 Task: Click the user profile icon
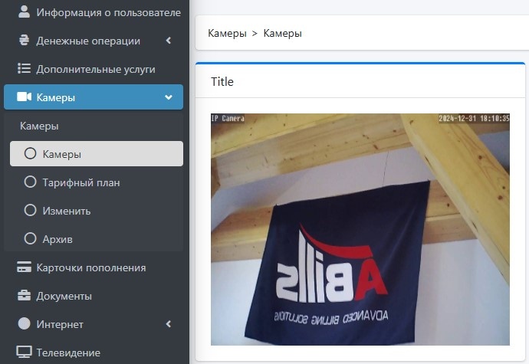click(24, 11)
